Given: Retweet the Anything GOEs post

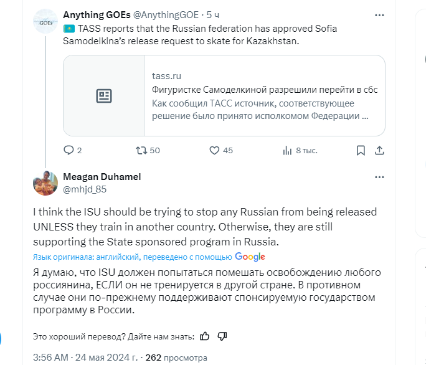Looking at the screenshot, I should pos(141,150).
